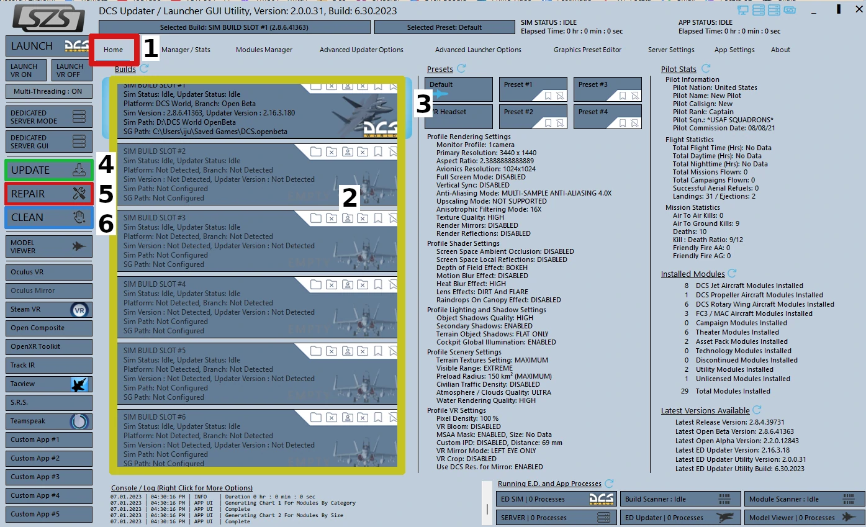This screenshot has width=866, height=527.
Task: Refresh the Builds list
Action: coord(144,69)
